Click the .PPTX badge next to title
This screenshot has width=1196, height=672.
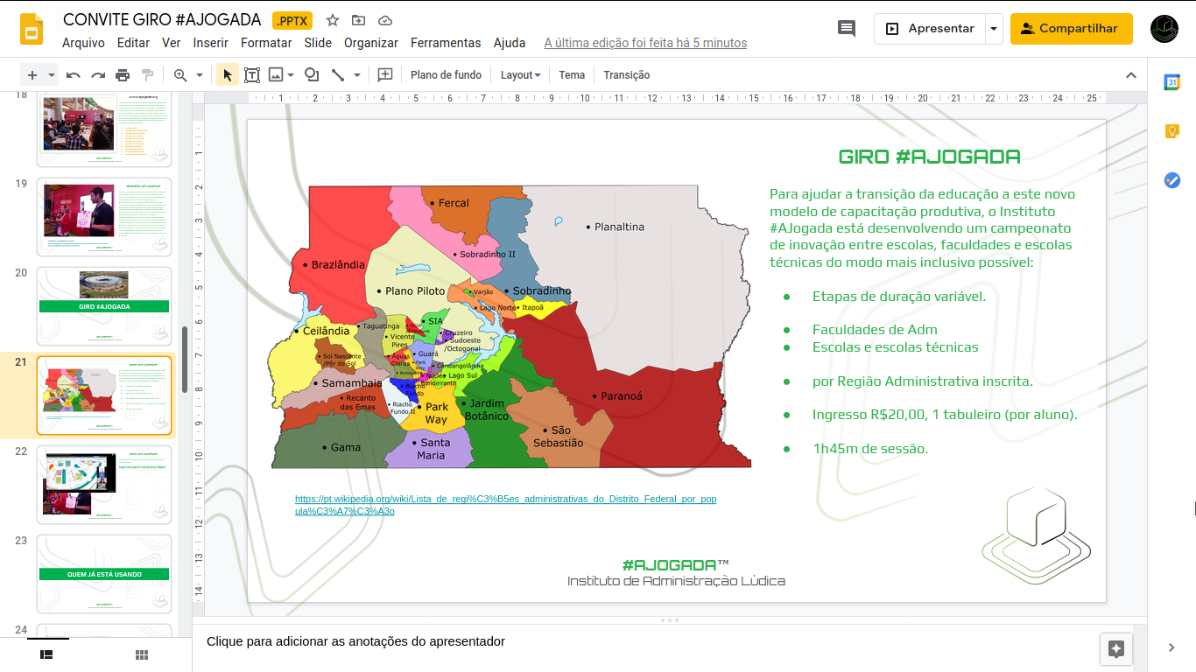[x=292, y=21]
